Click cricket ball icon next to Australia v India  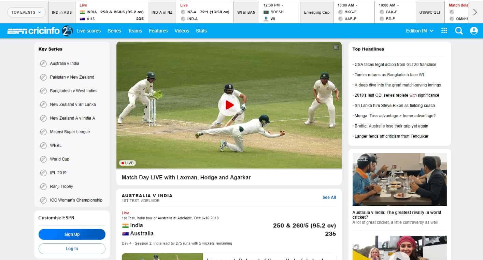click(43, 64)
